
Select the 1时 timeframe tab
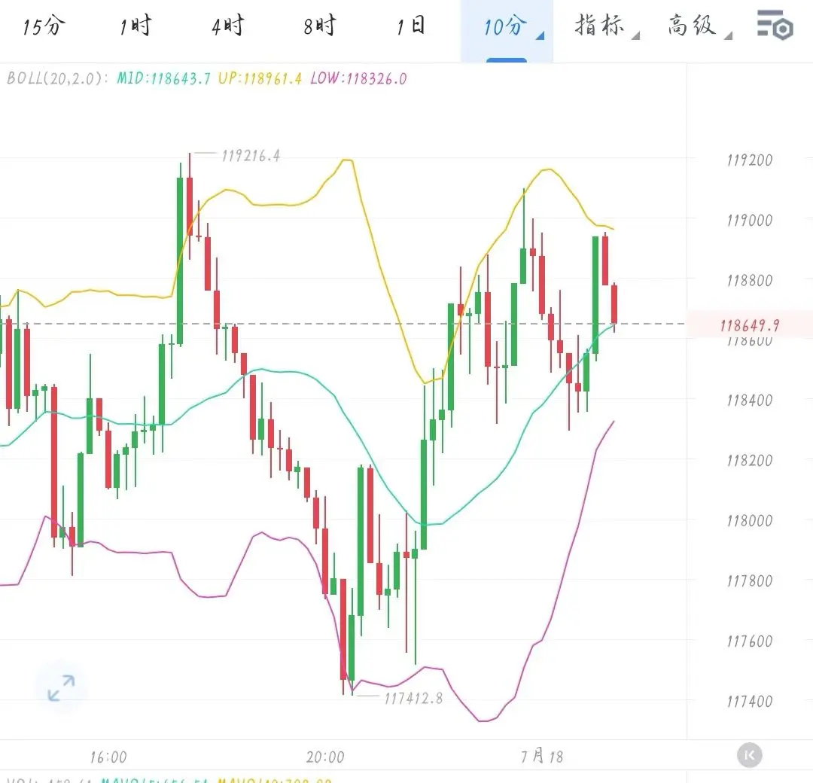[x=135, y=26]
